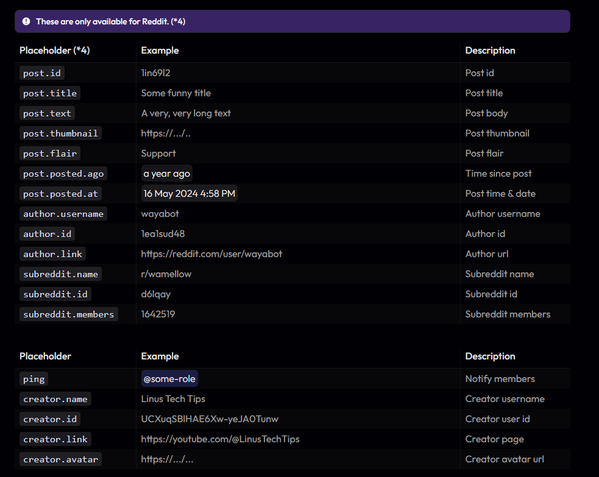Click the author.username placeholder code
Screen dimensions: 599x477
(63, 214)
